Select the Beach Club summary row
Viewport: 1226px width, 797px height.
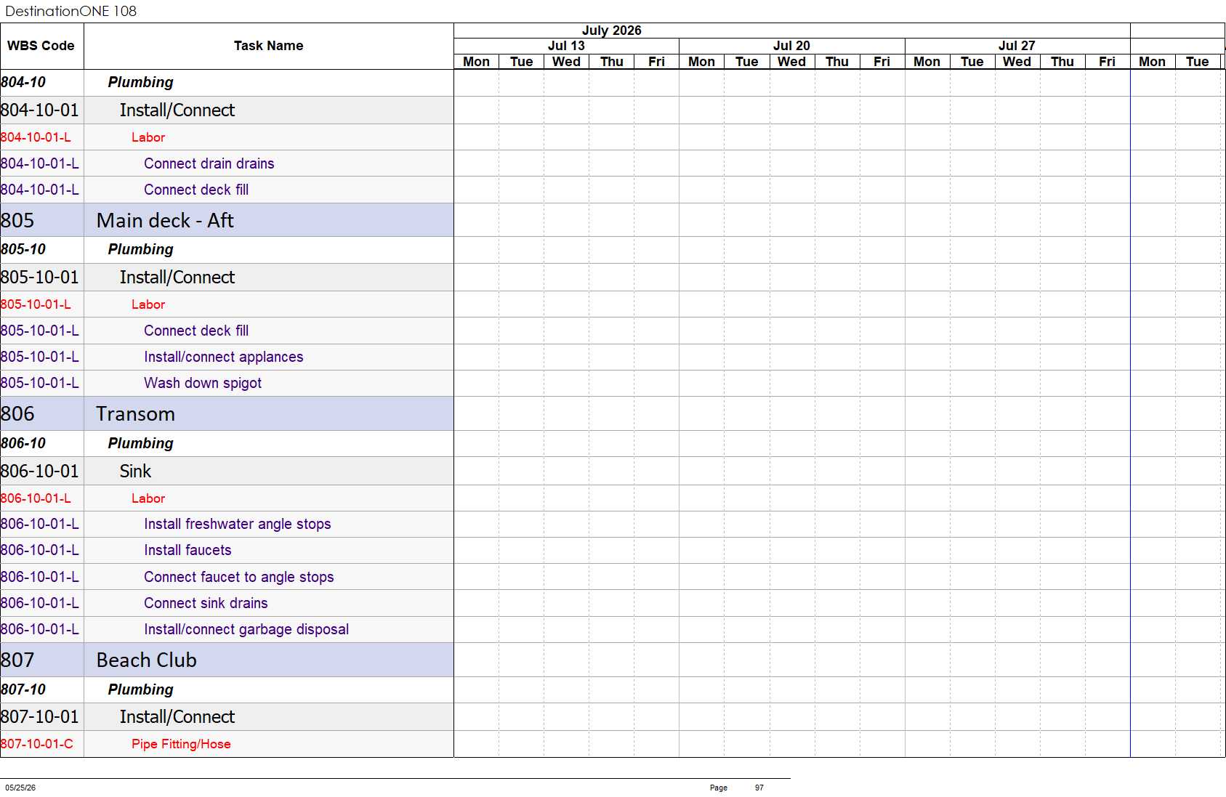click(269, 660)
